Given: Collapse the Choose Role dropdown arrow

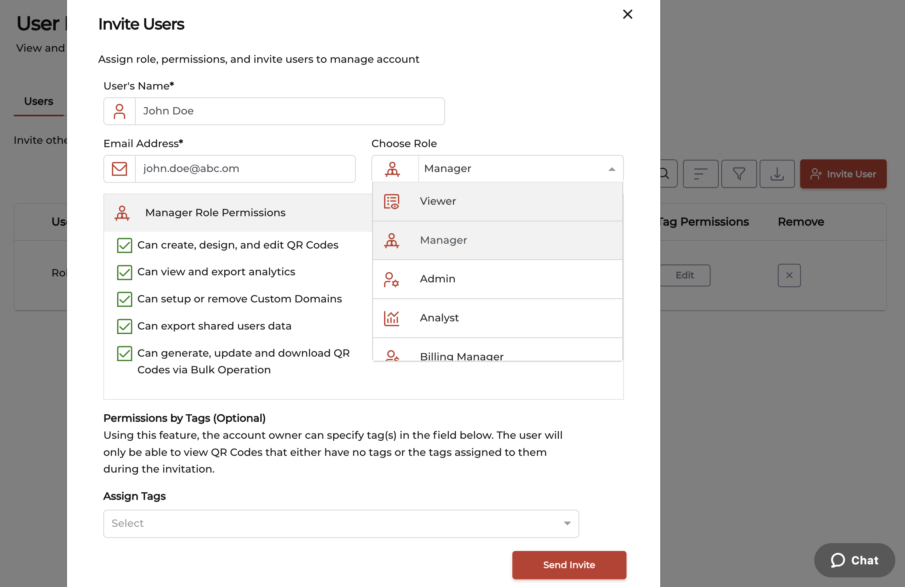Looking at the screenshot, I should click(611, 169).
